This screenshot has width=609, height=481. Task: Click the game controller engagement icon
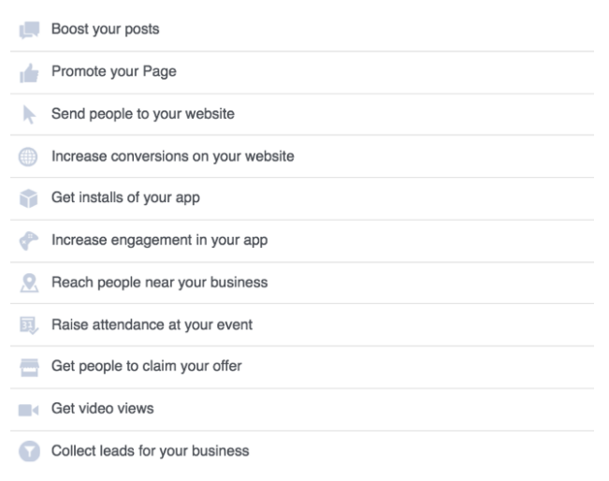pos(30,241)
